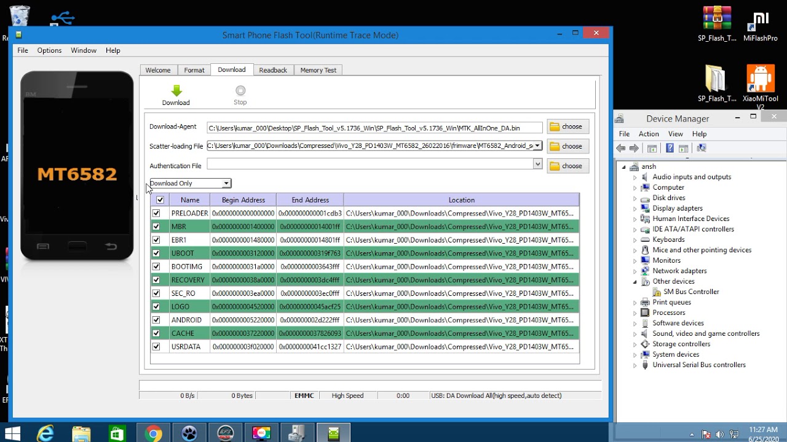The height and width of the screenshot is (442, 787).
Task: Open the red and black round taskbar app
Action: 225,433
